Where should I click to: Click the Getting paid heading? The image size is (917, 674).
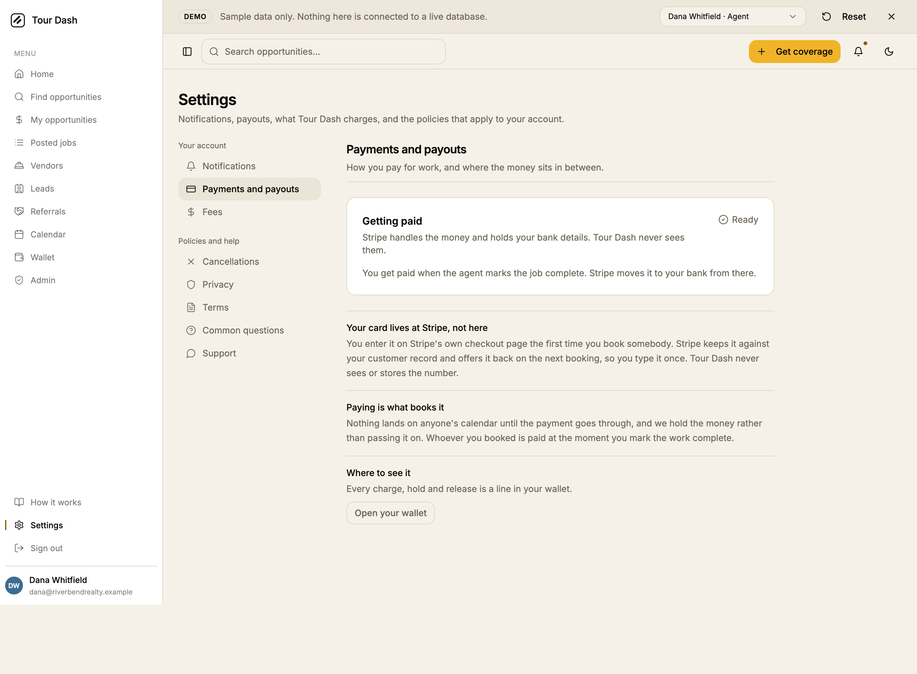tap(392, 221)
